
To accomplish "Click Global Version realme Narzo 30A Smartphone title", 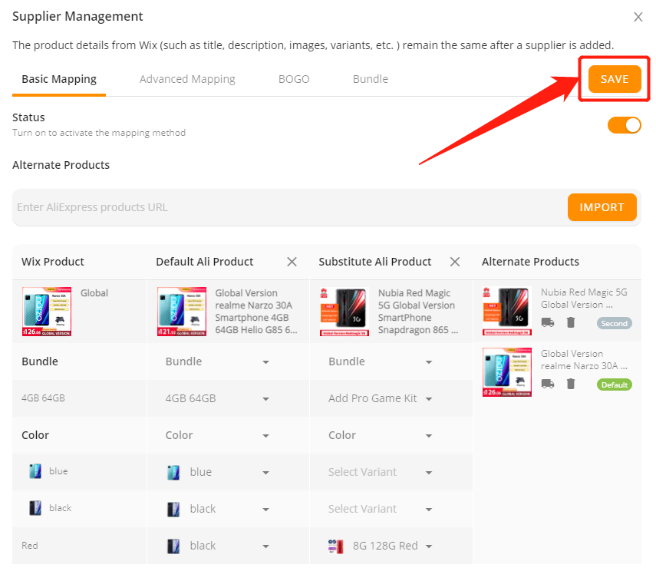I will (x=256, y=312).
